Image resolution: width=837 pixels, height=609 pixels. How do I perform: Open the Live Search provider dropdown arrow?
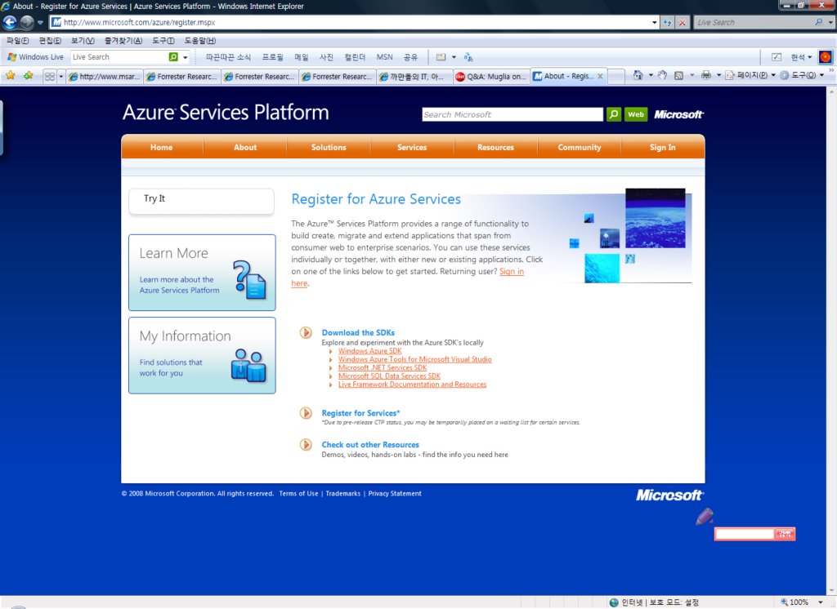coord(830,22)
